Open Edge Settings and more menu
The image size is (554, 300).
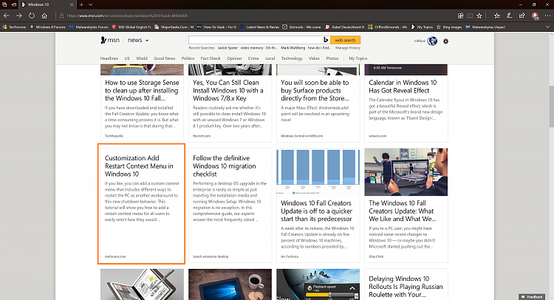(x=547, y=16)
